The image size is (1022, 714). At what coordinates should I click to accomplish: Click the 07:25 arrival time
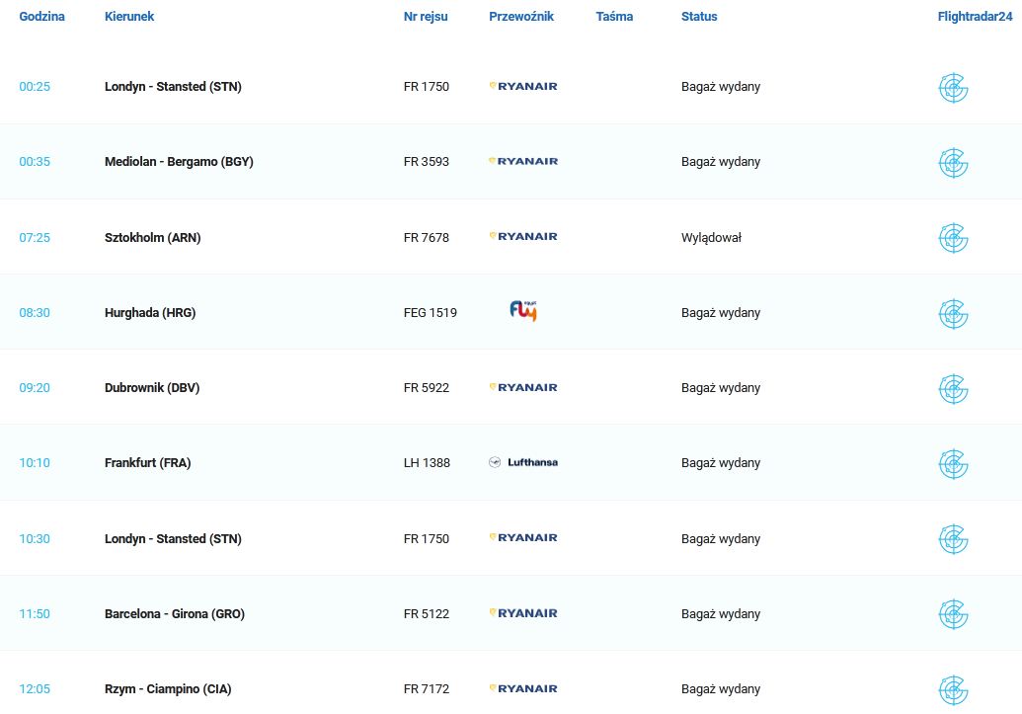[35, 238]
